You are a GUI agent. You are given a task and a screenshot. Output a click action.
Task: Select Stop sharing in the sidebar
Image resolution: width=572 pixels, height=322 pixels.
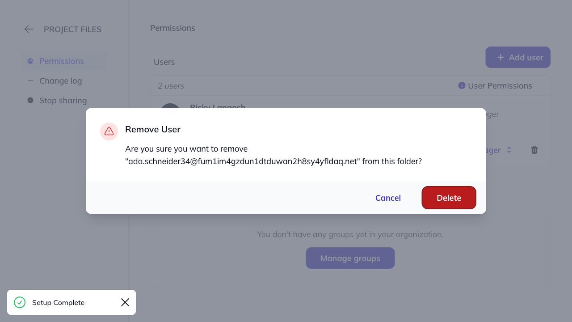63,100
